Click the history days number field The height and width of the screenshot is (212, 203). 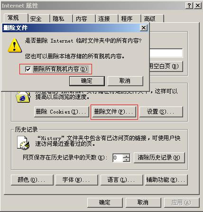(x=118, y=158)
